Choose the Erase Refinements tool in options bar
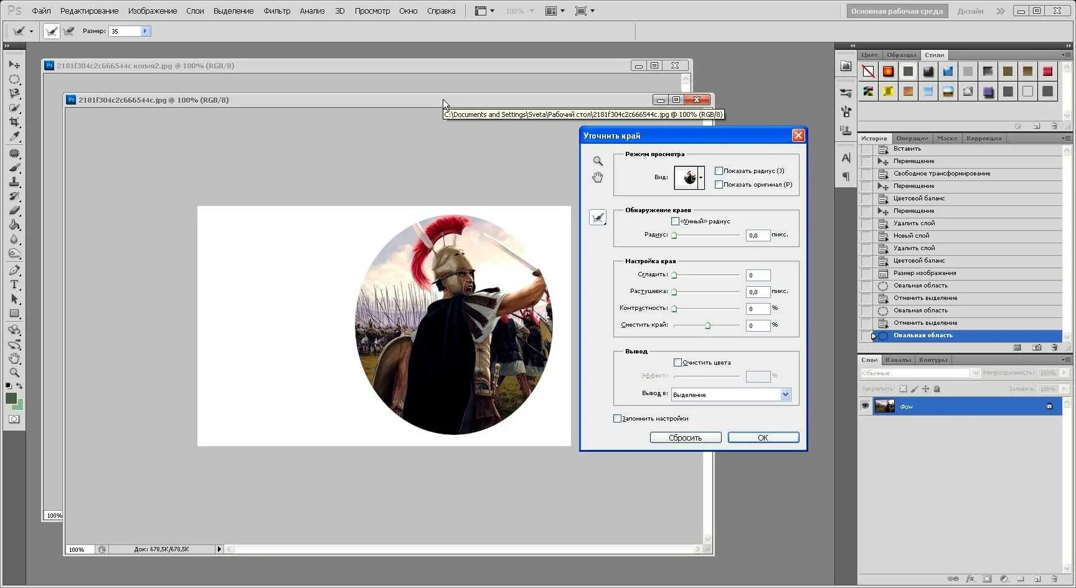 click(x=68, y=31)
